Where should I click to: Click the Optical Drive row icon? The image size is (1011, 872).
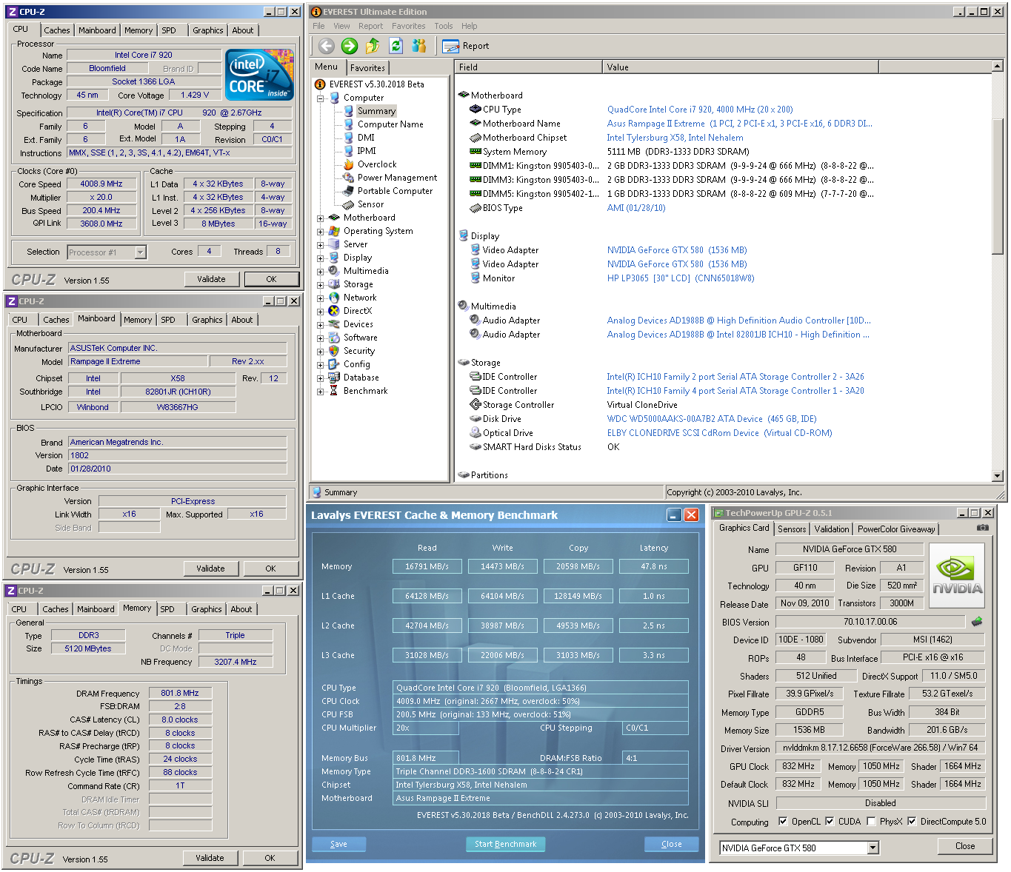476,432
